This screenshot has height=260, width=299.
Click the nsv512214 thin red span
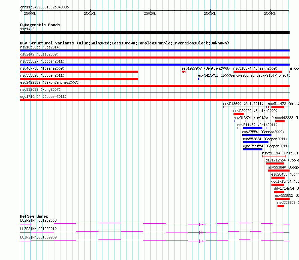274,156
